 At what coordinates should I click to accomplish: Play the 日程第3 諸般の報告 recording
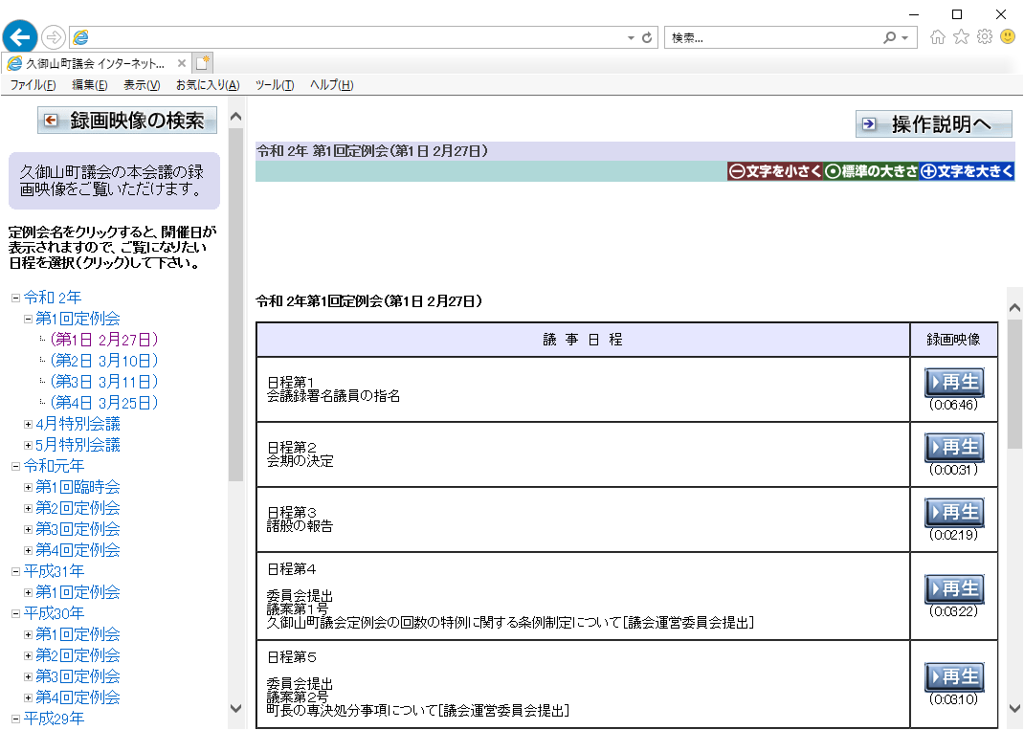tap(954, 512)
